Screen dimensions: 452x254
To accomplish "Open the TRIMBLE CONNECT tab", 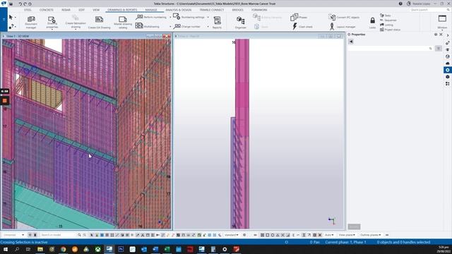I will click(x=212, y=10).
